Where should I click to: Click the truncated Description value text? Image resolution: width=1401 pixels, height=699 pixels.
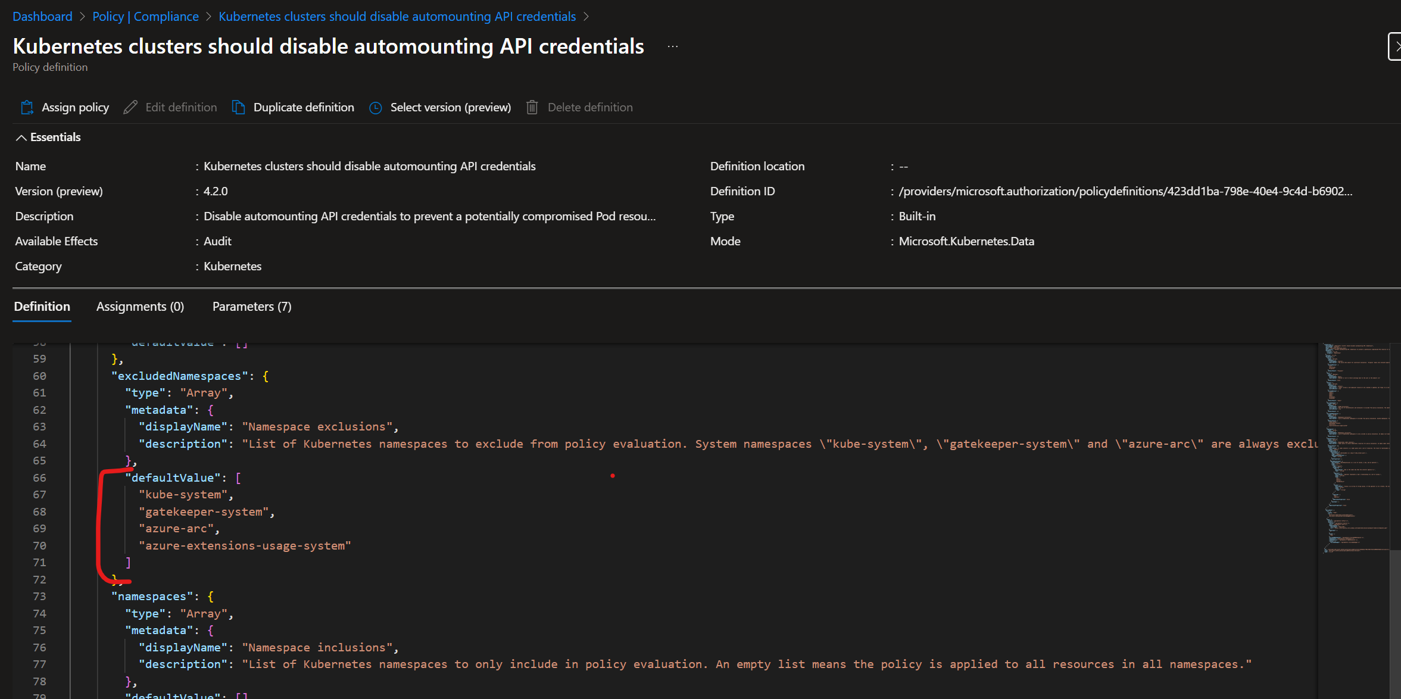tap(429, 216)
